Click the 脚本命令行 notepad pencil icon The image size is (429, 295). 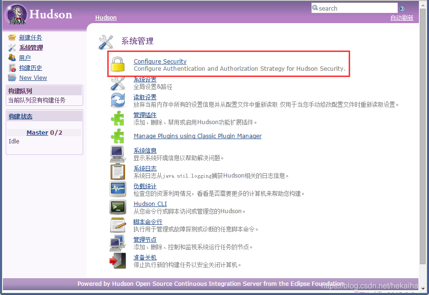pyautogui.click(x=118, y=225)
